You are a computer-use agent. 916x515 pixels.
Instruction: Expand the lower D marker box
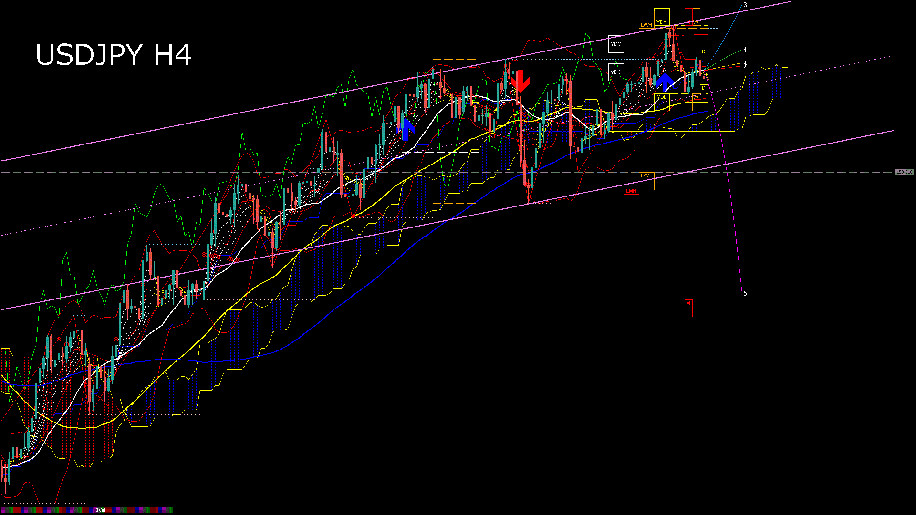click(x=703, y=88)
